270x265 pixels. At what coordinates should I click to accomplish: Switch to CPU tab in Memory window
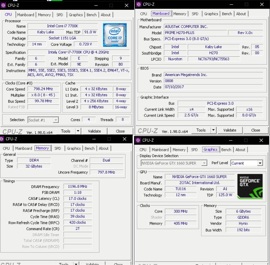[6, 148]
